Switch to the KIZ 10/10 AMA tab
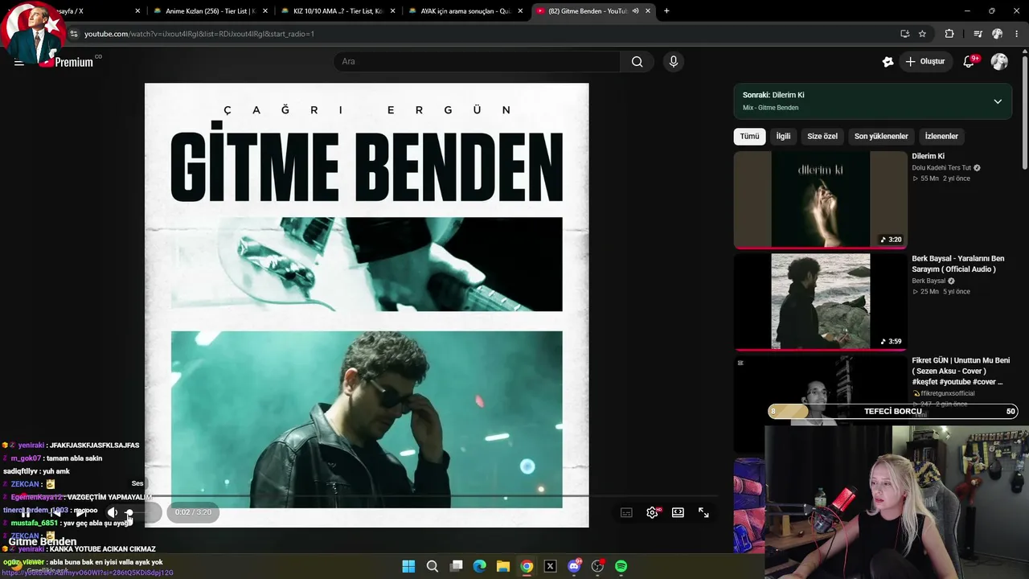The image size is (1029, 579). coord(338,11)
